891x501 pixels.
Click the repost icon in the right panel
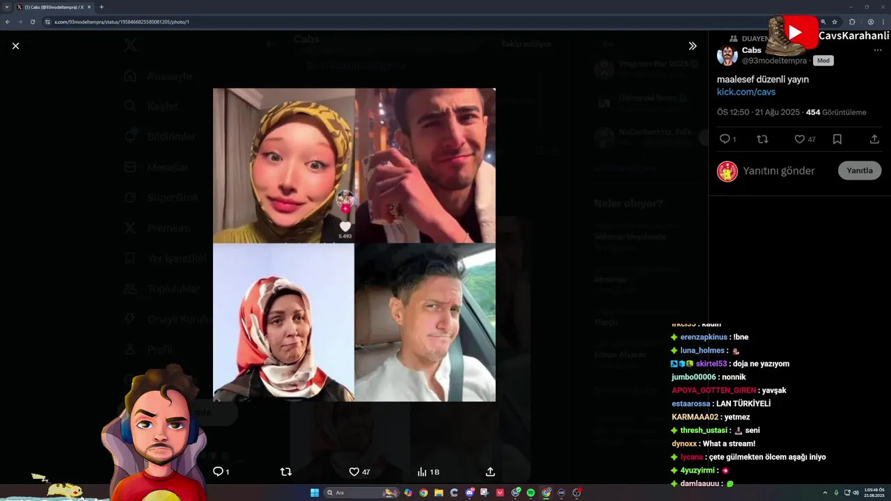pyautogui.click(x=762, y=139)
